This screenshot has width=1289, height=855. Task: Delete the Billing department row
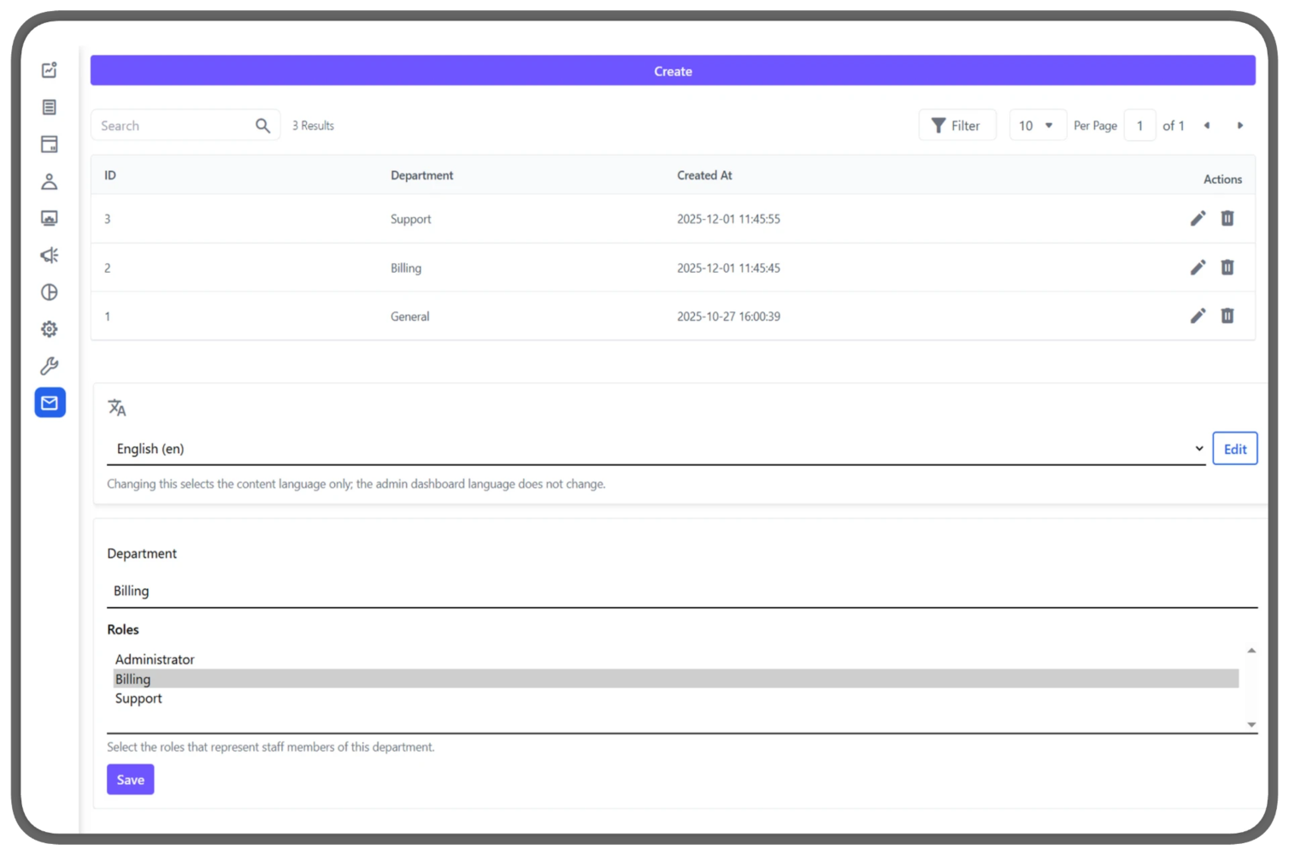click(1227, 268)
